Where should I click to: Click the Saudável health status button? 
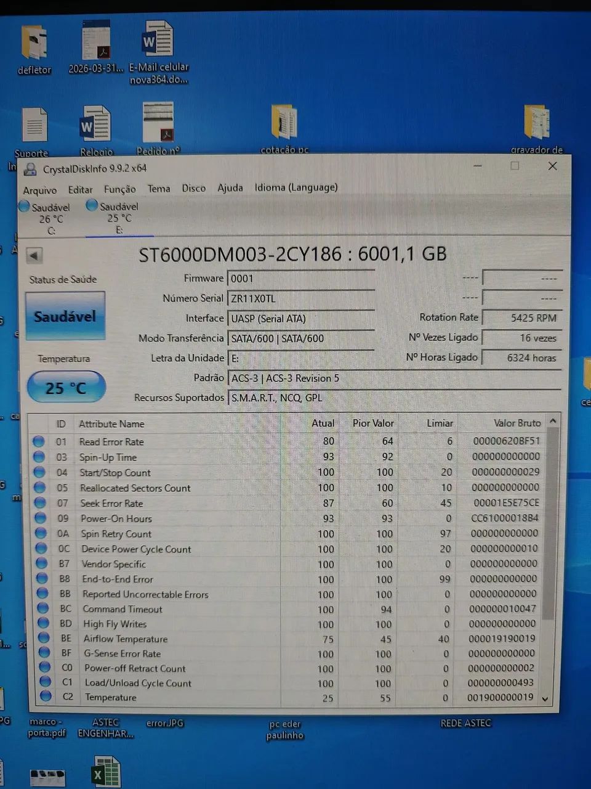65,316
